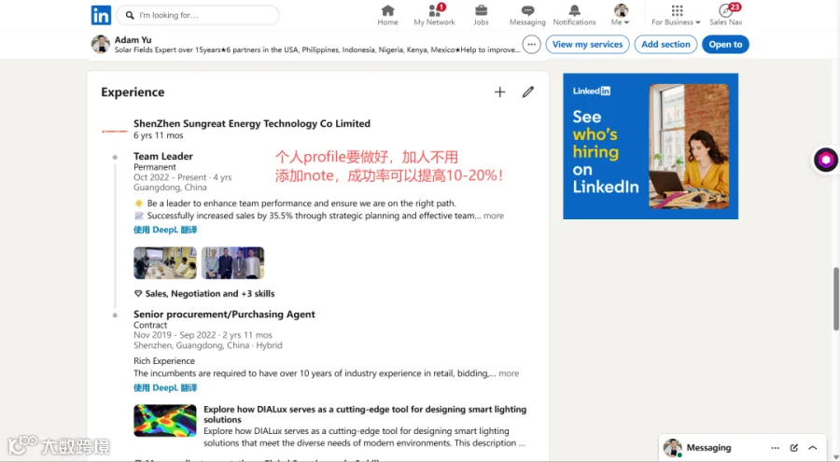Edit Experience section with pencil icon
840x462 pixels.
pos(527,92)
